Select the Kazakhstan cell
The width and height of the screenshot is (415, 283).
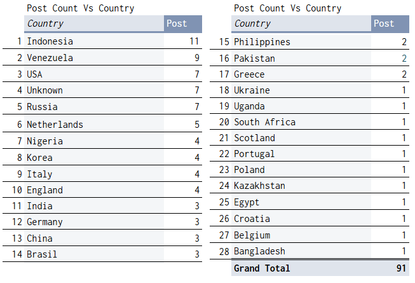tap(301, 186)
